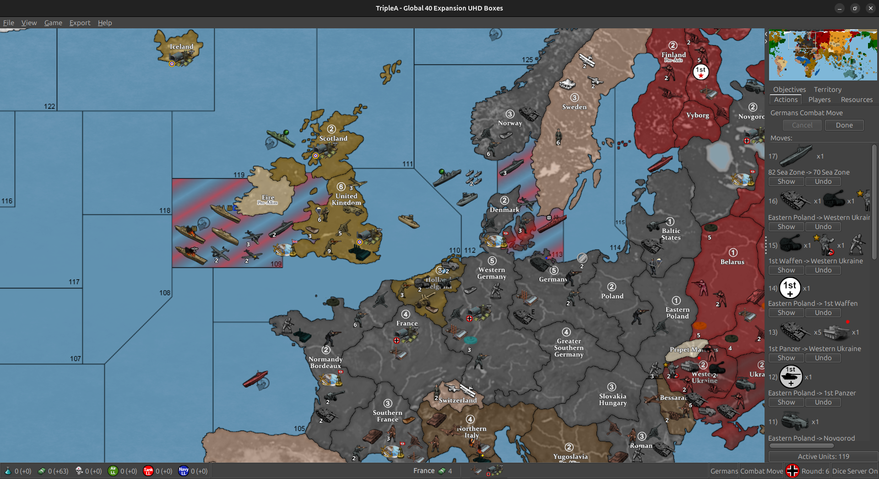
Task: Click Done to end combat move
Action: (844, 125)
